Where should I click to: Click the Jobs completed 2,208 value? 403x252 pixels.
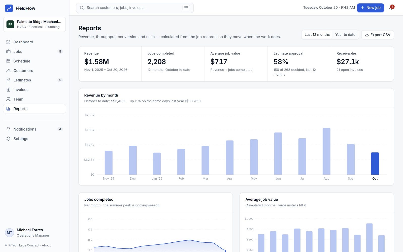[x=156, y=62]
